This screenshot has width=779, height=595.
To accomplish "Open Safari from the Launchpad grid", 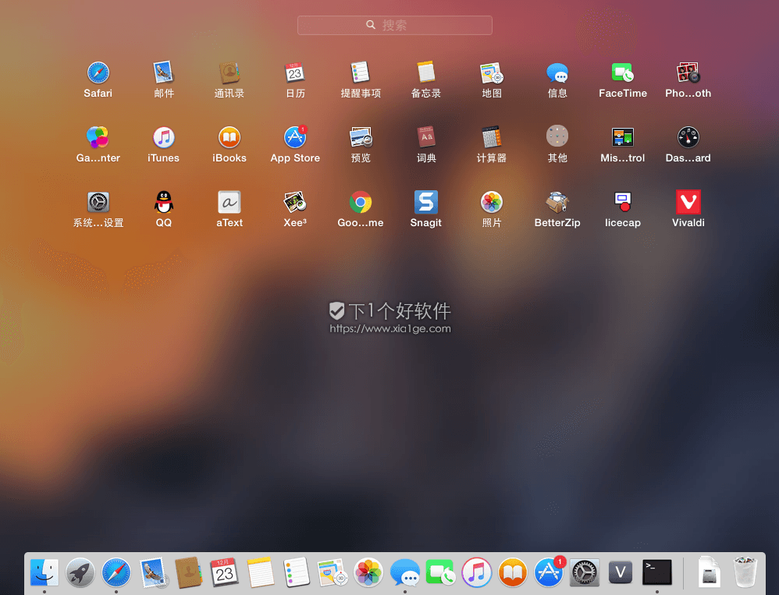I will [x=98, y=73].
